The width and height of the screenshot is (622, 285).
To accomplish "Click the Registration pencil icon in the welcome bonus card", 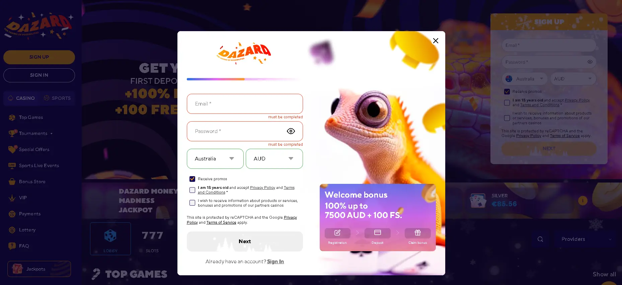I will tap(337, 232).
